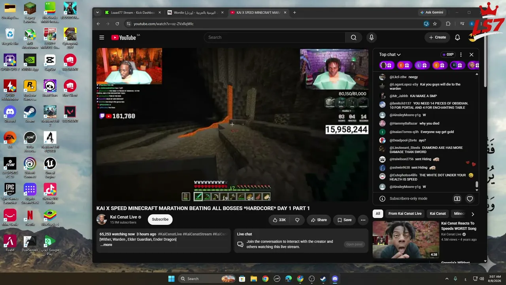Screen dimensions: 506x285
Task: Open YouTube notifications bell
Action: [x=457, y=38]
